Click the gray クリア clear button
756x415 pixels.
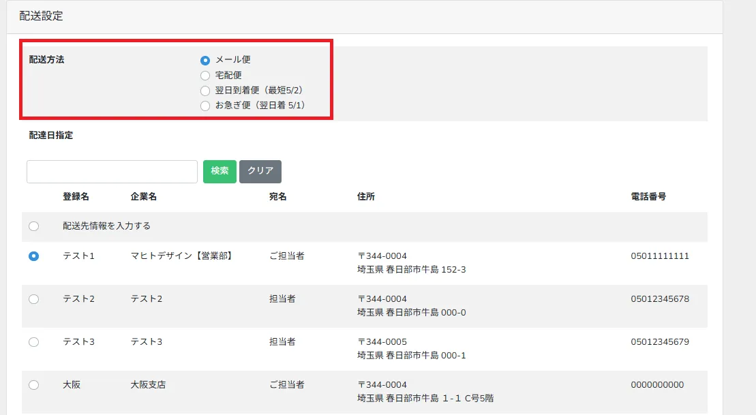260,171
